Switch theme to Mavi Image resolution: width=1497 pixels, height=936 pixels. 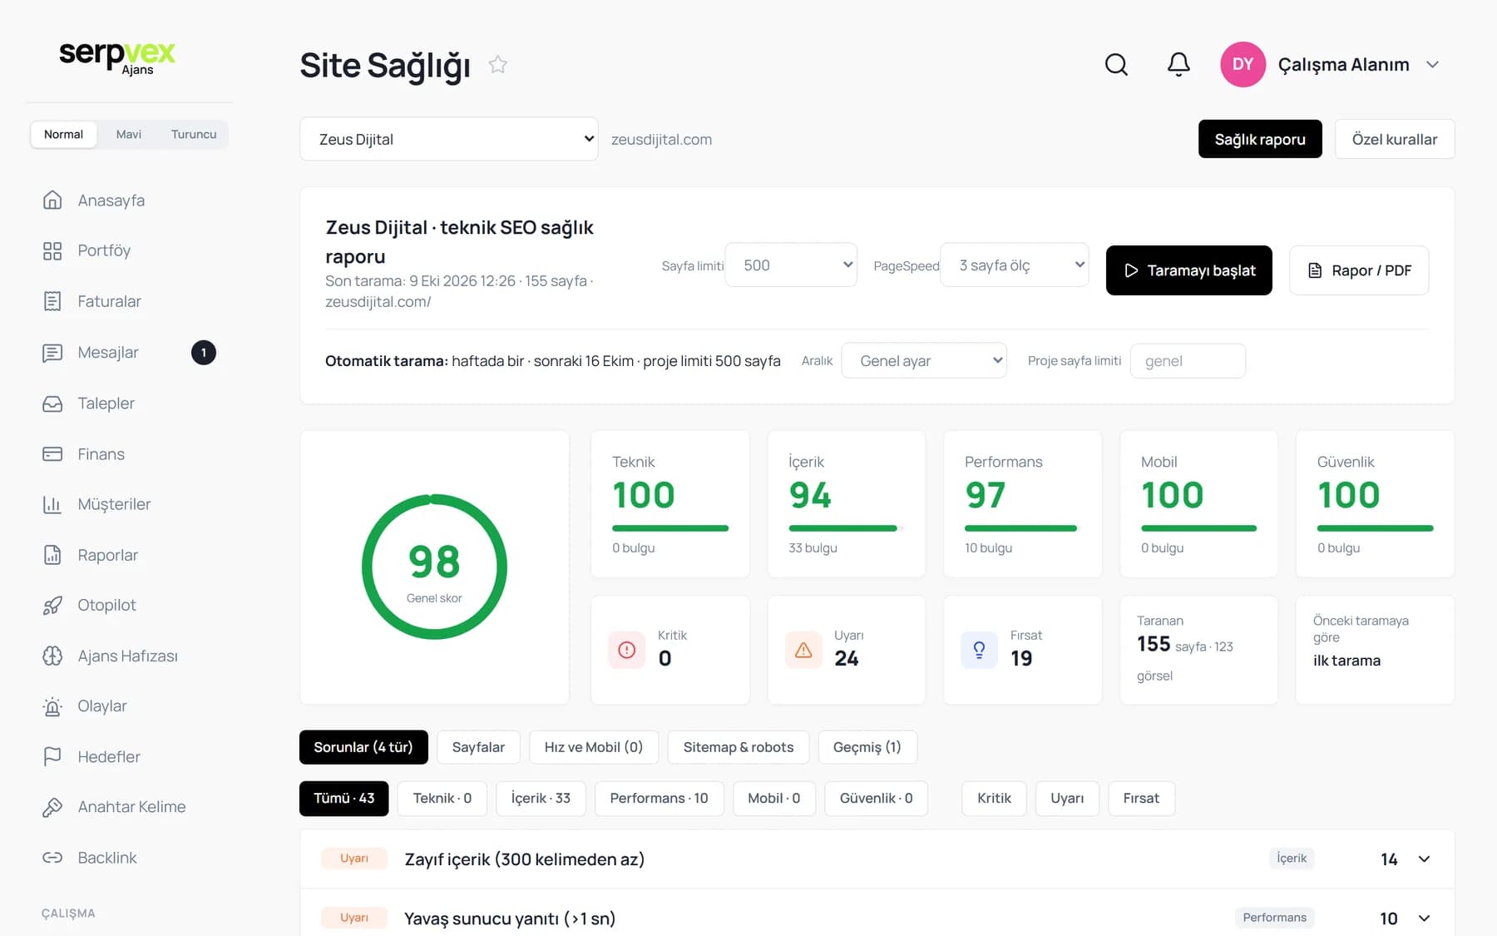tap(128, 134)
